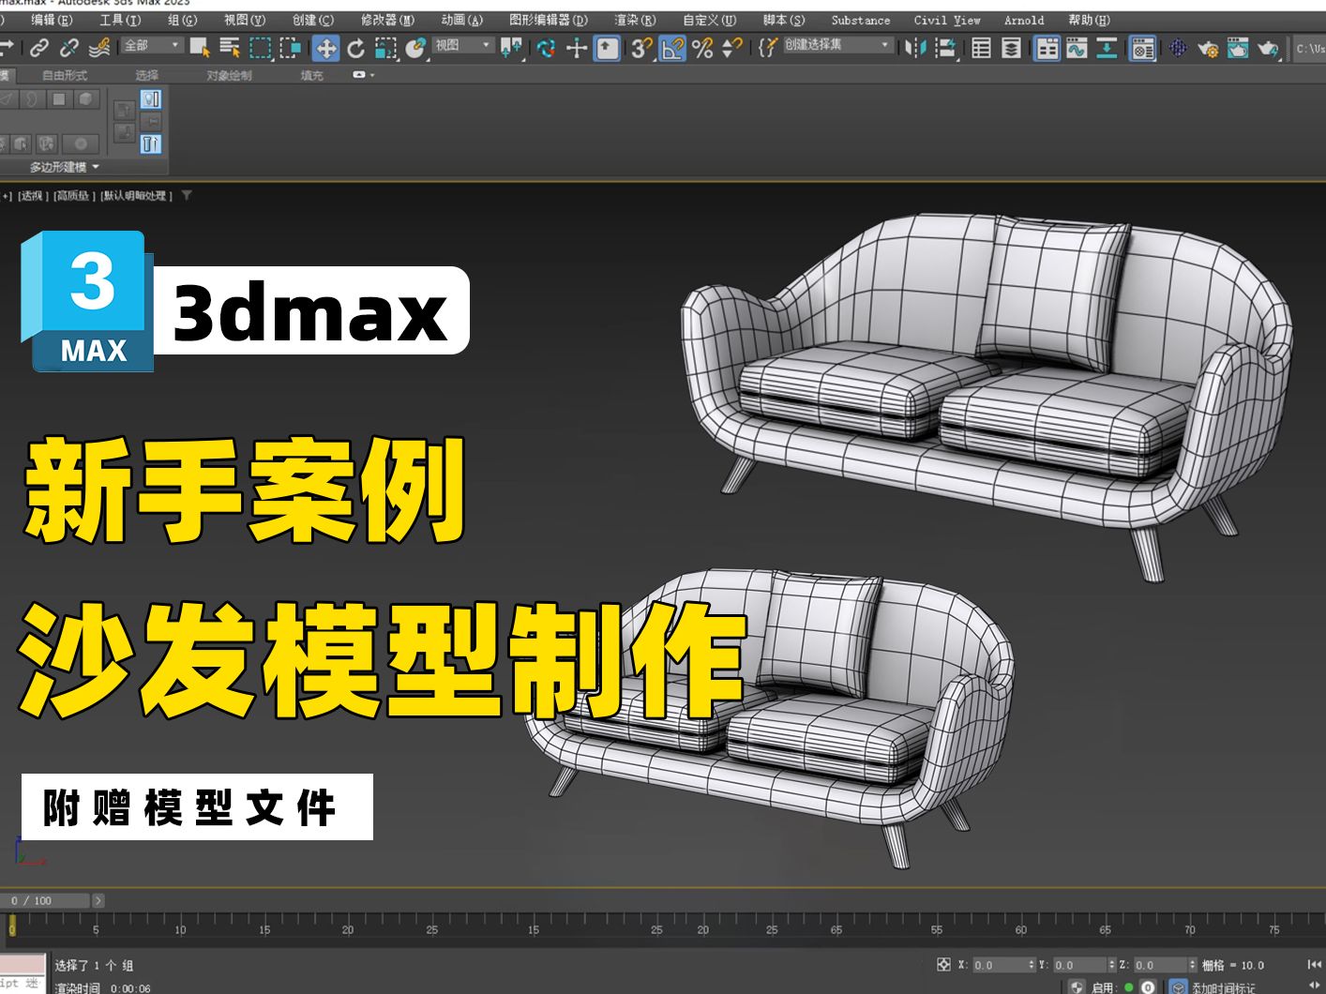The width and height of the screenshot is (1326, 994).
Task: Switch to the 自由形式 ribbon tab
Action: (x=65, y=75)
